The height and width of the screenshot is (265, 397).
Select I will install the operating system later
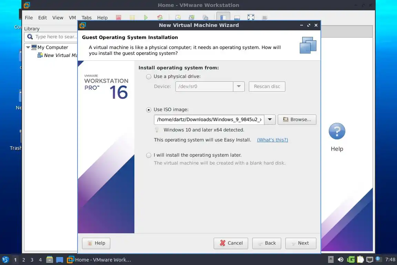click(149, 155)
